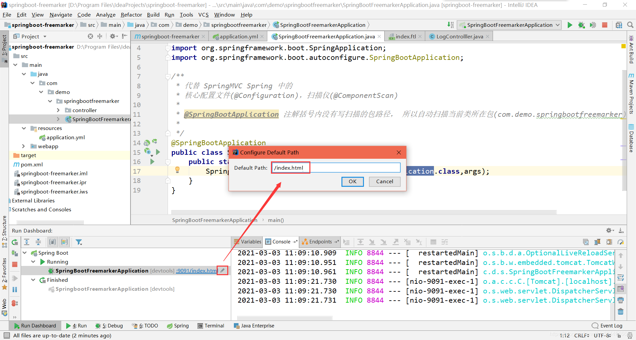Open the Maven Projects side panel
This screenshot has width=636, height=340.
point(631,94)
